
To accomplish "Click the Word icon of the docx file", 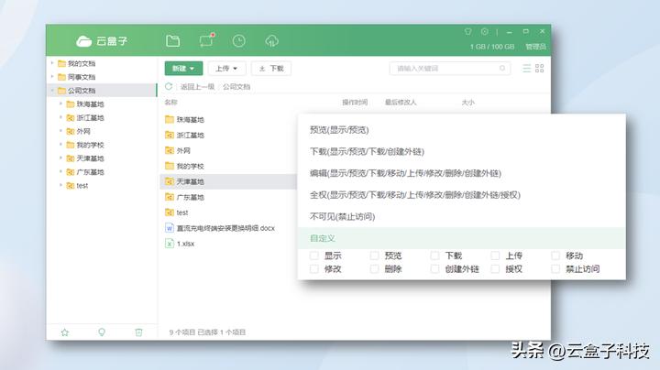I will pyautogui.click(x=170, y=228).
